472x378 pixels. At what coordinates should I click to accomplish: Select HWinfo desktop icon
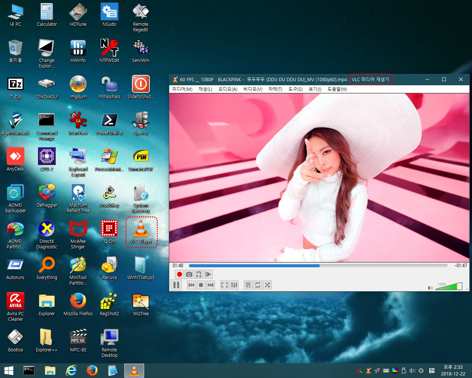click(78, 51)
